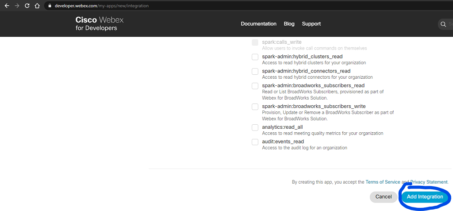Tick spark-admin:broadworks_subscribers_read checkbox

[x=255, y=86]
